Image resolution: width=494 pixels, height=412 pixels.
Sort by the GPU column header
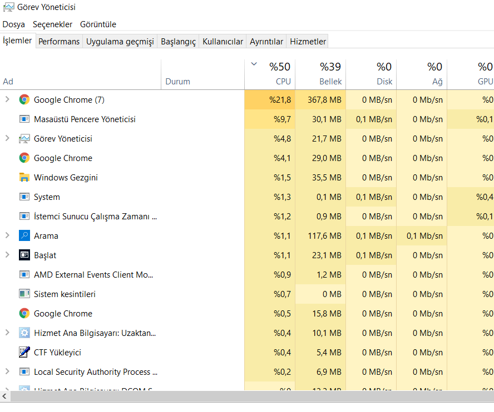click(x=471, y=75)
